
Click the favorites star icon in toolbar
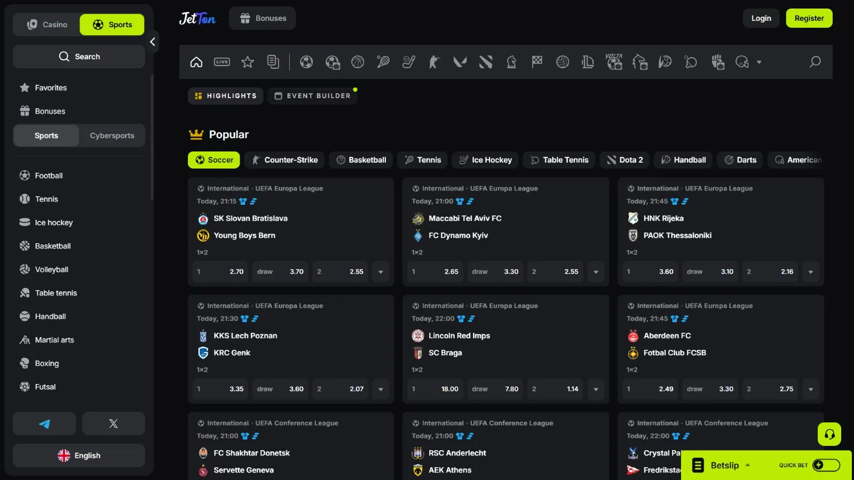pos(248,62)
